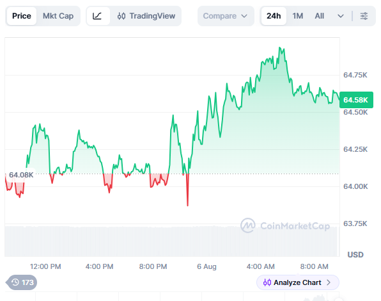Select the line chart view icon
381x301 pixels.
coord(97,16)
